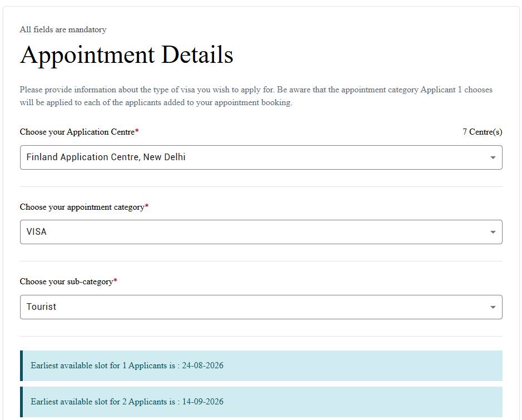Screen dimensions: 522x420
Task: Click the arrow icon in VISA field
Action: [x=493, y=232]
